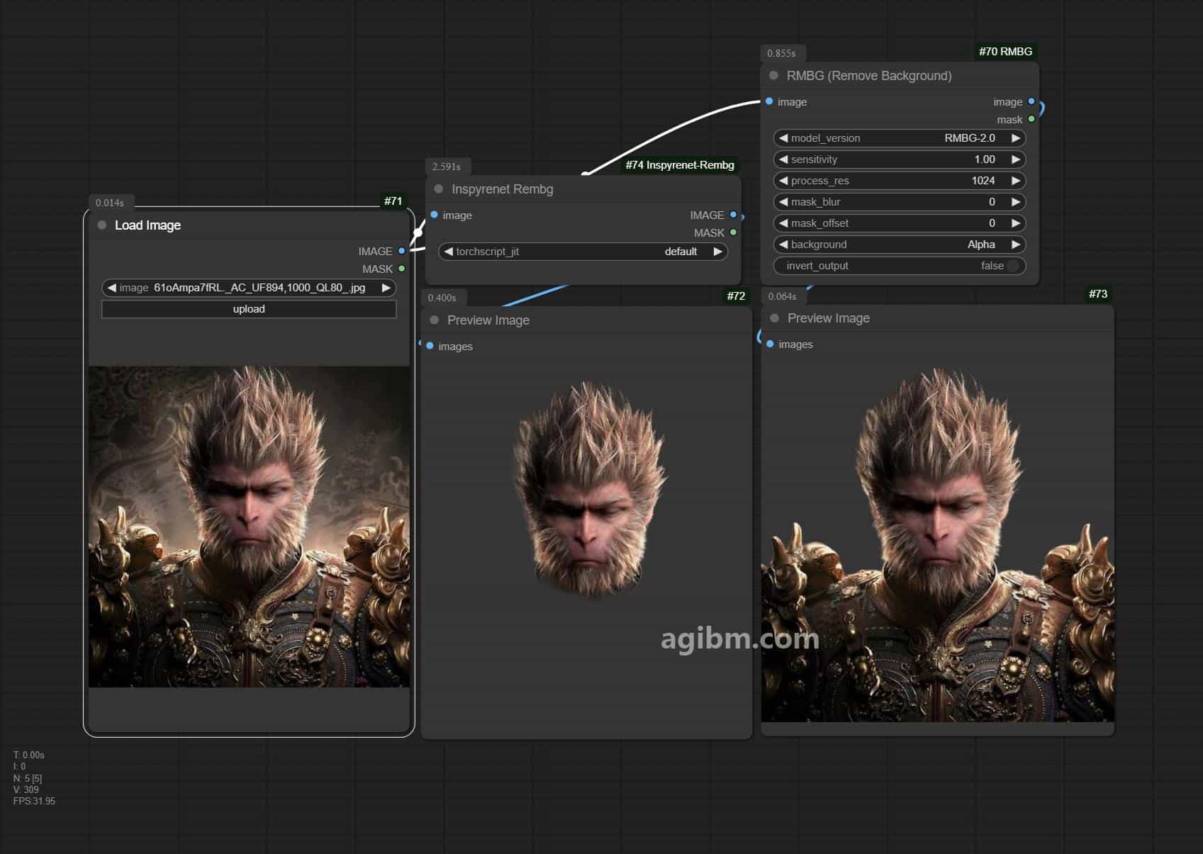The width and height of the screenshot is (1203, 854).
Task: Click RMBG mask output socket
Action: click(x=1031, y=119)
